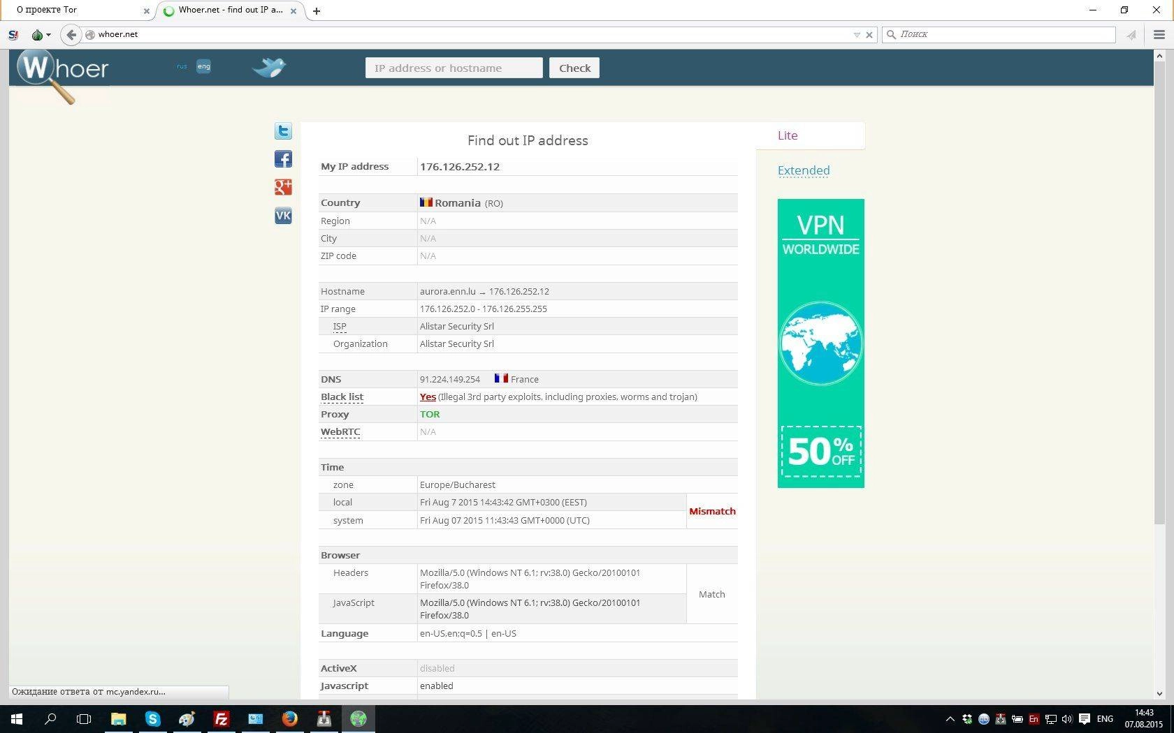Click the browser back arrow button
Image resolution: width=1174 pixels, height=733 pixels.
[x=71, y=34]
